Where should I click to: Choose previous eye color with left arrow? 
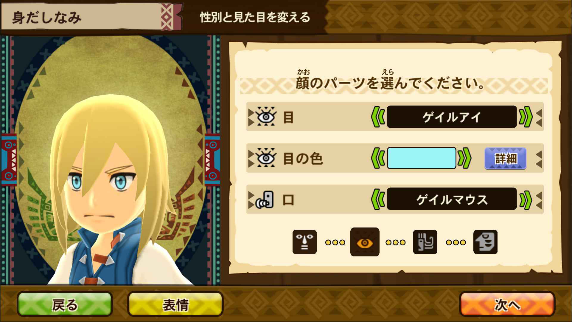pyautogui.click(x=378, y=158)
